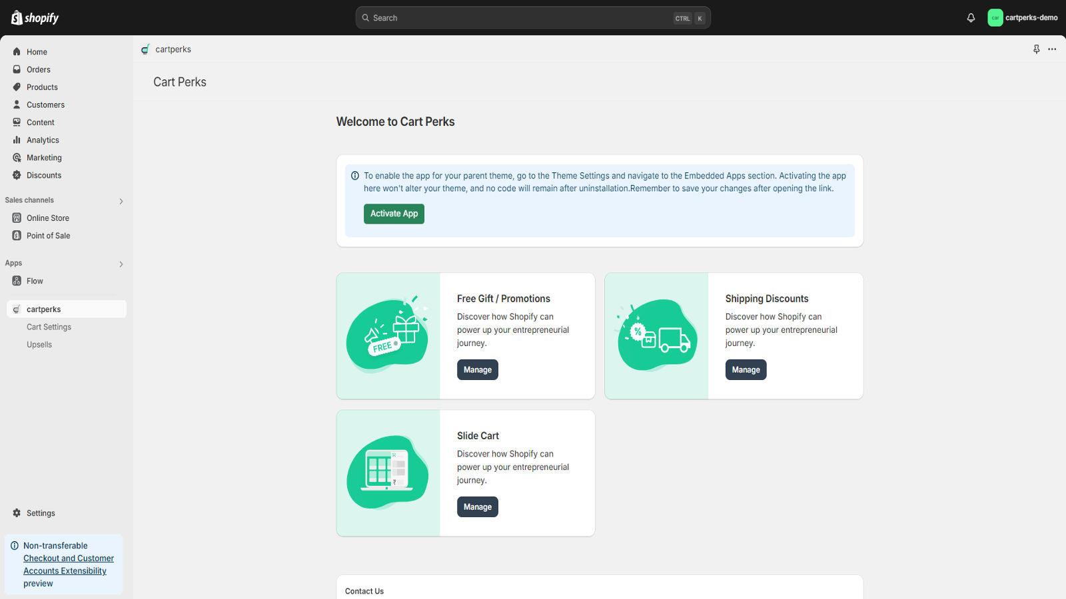The width and height of the screenshot is (1066, 599).
Task: Click the Shopify logo
Action: click(x=35, y=18)
